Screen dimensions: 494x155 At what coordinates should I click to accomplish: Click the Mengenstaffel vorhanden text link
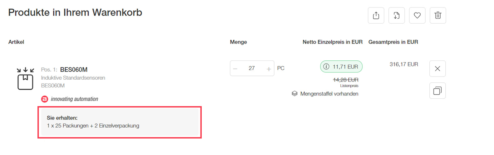[x=329, y=94]
